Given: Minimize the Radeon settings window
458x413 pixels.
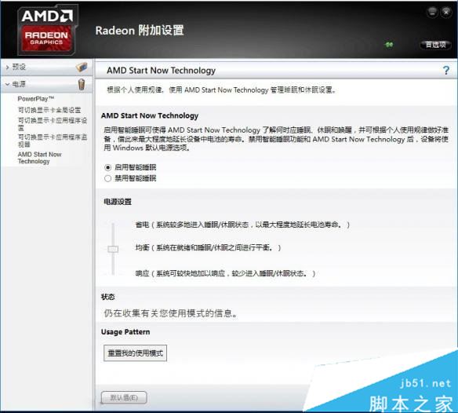Looking at the screenshot, I should 432,13.
